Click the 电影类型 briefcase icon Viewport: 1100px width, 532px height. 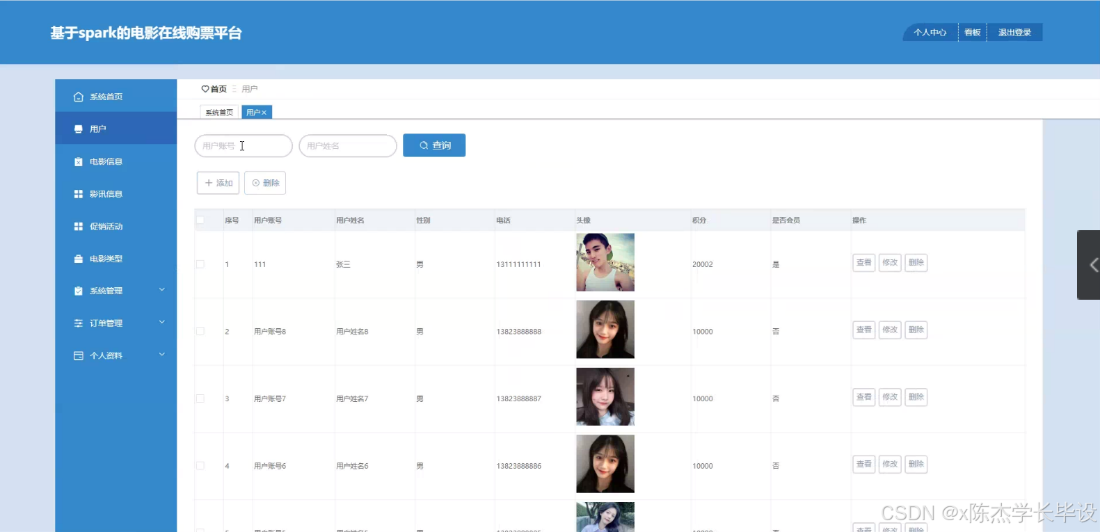pyautogui.click(x=79, y=259)
